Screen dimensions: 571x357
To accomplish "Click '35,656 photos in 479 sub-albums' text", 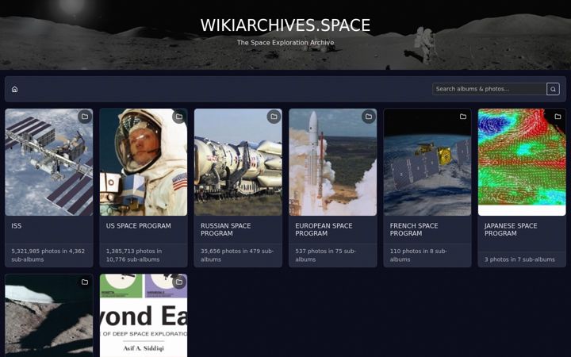I will pos(237,255).
